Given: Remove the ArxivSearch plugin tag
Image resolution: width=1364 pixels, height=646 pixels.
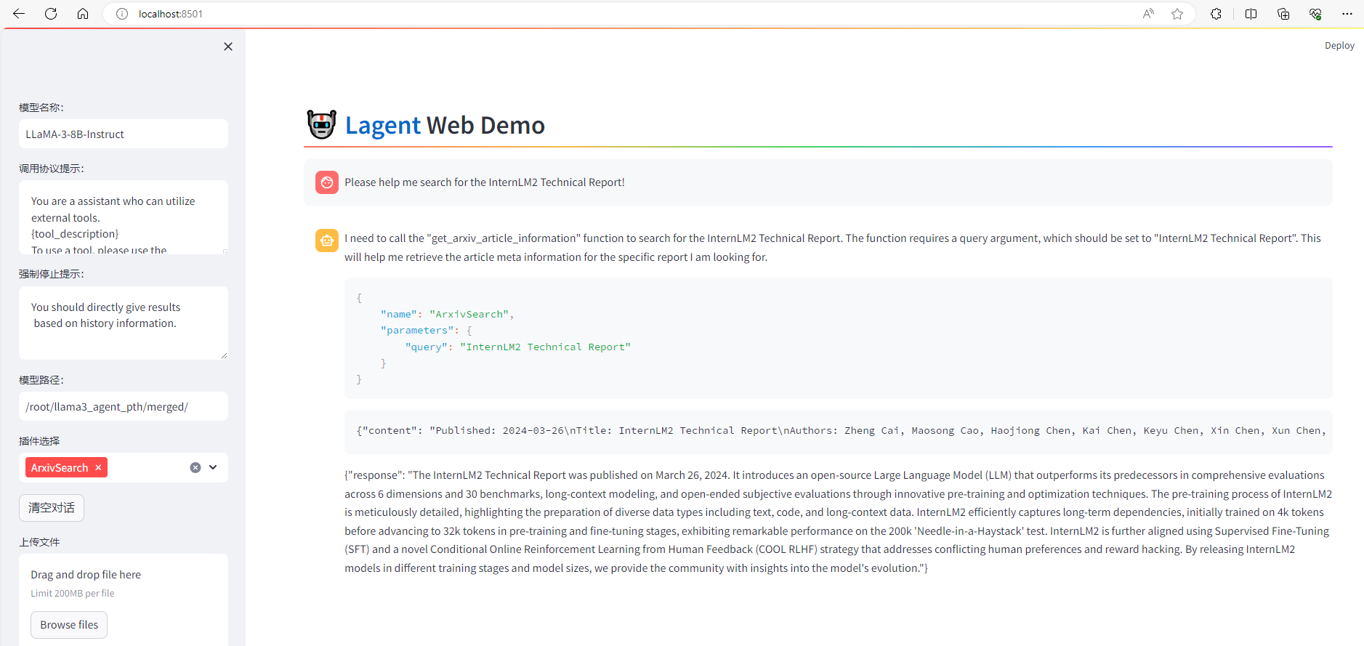Looking at the screenshot, I should tap(98, 468).
